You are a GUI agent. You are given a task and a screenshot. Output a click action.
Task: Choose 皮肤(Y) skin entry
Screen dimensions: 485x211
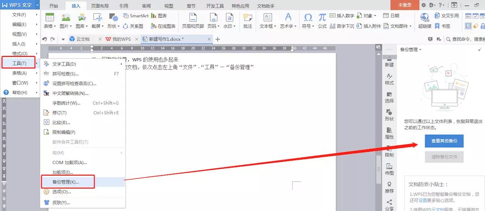pos(83,202)
